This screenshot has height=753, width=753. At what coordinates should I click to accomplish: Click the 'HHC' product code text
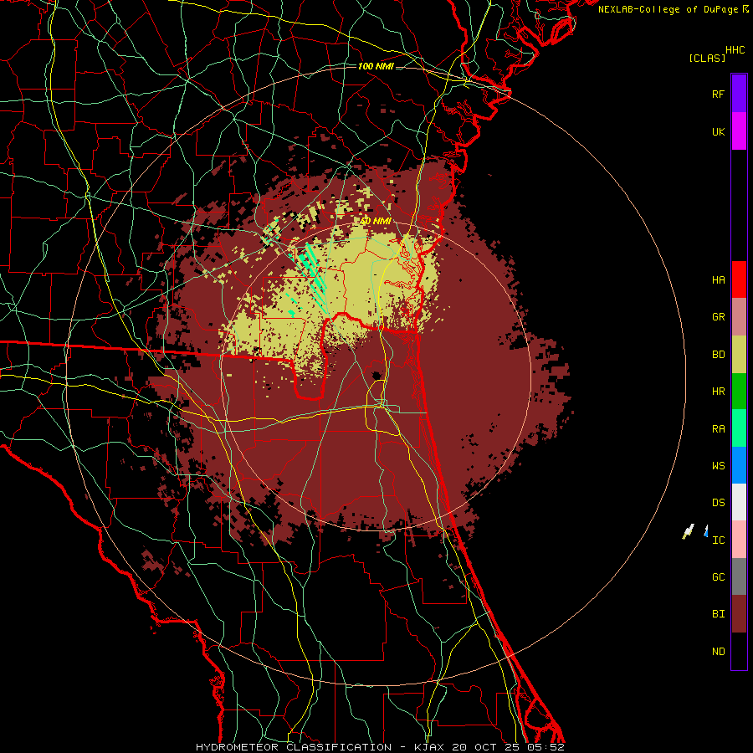(x=735, y=50)
